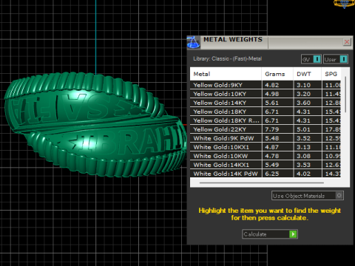355x266 pixels.
Task: Click the gem icon at top right corner
Action: click(x=344, y=4)
